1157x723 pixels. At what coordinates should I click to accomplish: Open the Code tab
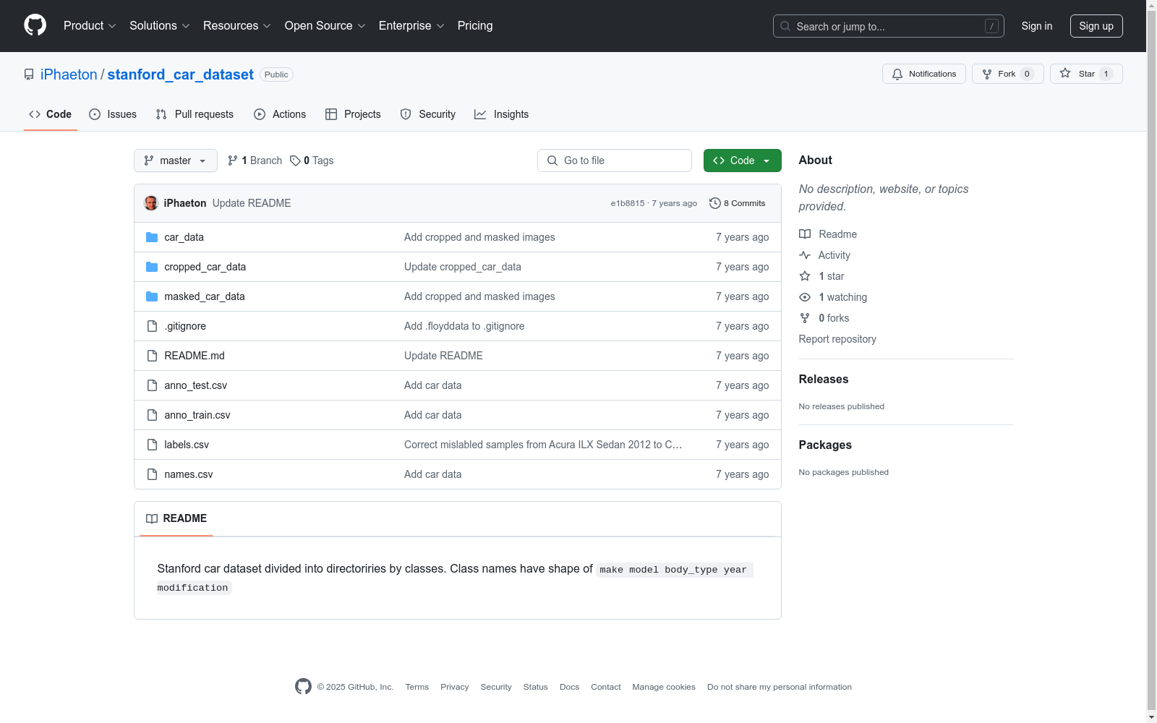click(x=51, y=114)
